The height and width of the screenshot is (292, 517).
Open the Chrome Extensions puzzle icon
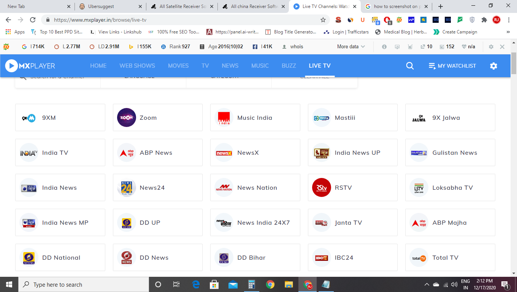pyautogui.click(x=484, y=20)
